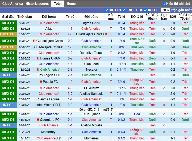Uncheck the INT CF league filter
This screenshot has width=192, height=141.
point(145,10)
